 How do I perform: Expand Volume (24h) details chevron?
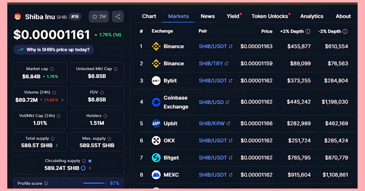pos(62,100)
